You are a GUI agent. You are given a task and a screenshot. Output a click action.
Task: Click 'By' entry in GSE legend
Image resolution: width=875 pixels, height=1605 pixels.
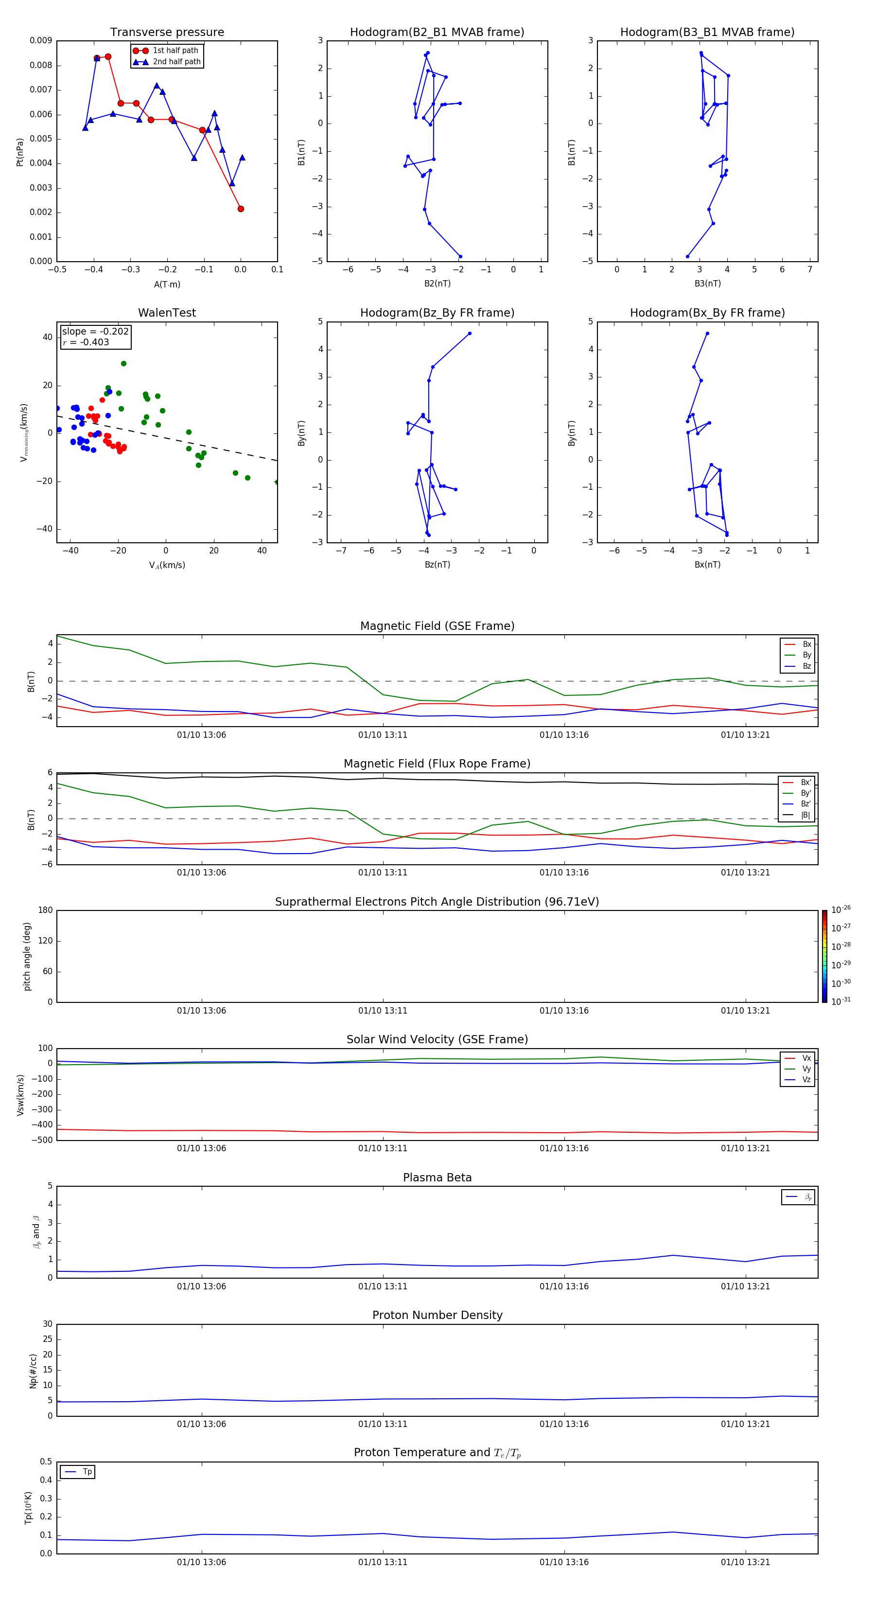(798, 655)
